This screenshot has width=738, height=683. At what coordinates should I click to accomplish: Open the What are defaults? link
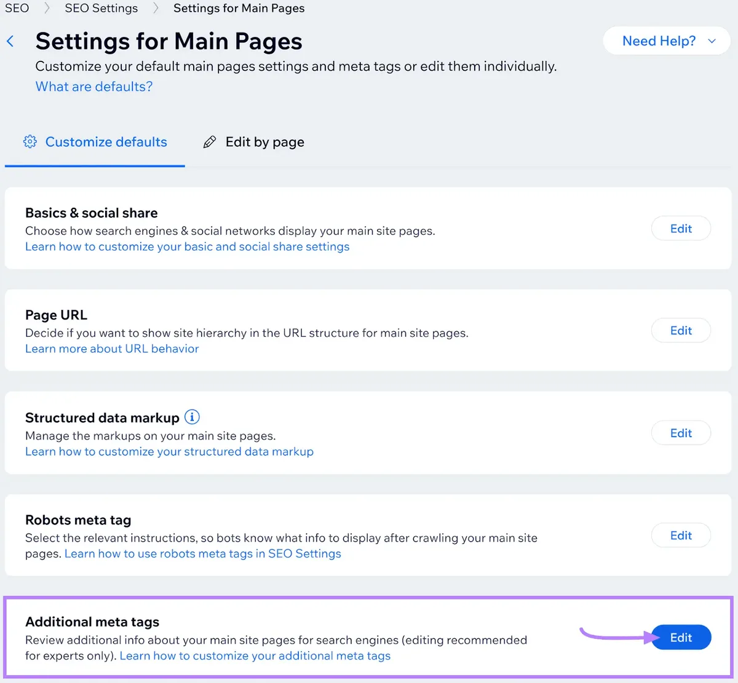click(94, 86)
